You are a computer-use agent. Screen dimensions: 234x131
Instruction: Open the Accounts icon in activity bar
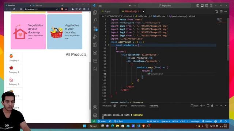[95, 107]
